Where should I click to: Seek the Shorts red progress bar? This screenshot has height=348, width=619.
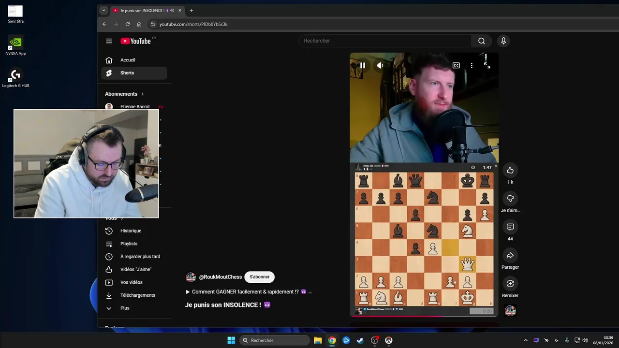pos(424,317)
